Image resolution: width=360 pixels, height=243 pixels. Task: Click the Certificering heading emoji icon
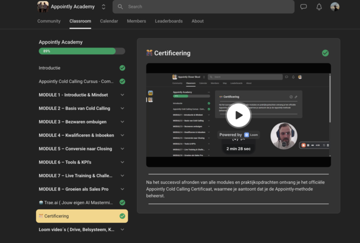[x=149, y=53]
